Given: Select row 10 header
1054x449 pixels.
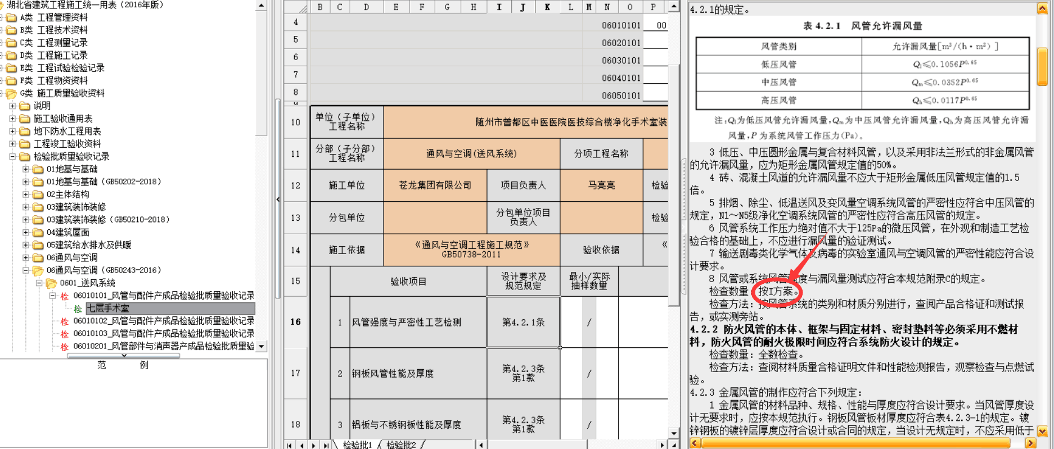Looking at the screenshot, I should click(x=296, y=122).
